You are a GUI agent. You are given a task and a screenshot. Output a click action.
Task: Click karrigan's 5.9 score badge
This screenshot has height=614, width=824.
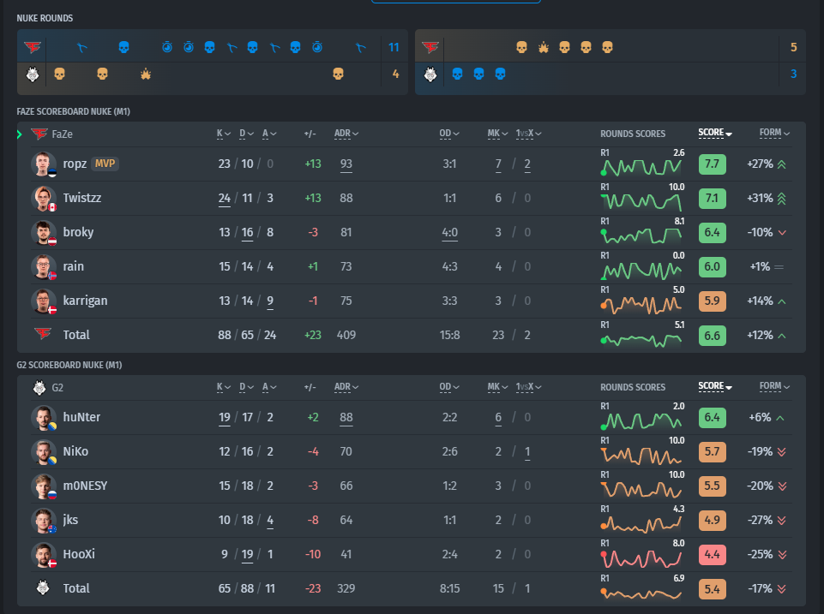pyautogui.click(x=712, y=301)
